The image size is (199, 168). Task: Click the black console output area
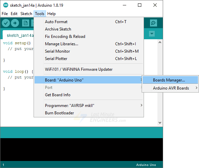click(x=82, y=150)
